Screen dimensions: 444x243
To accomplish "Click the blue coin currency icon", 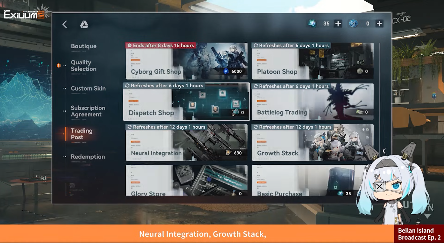I will (x=353, y=24).
